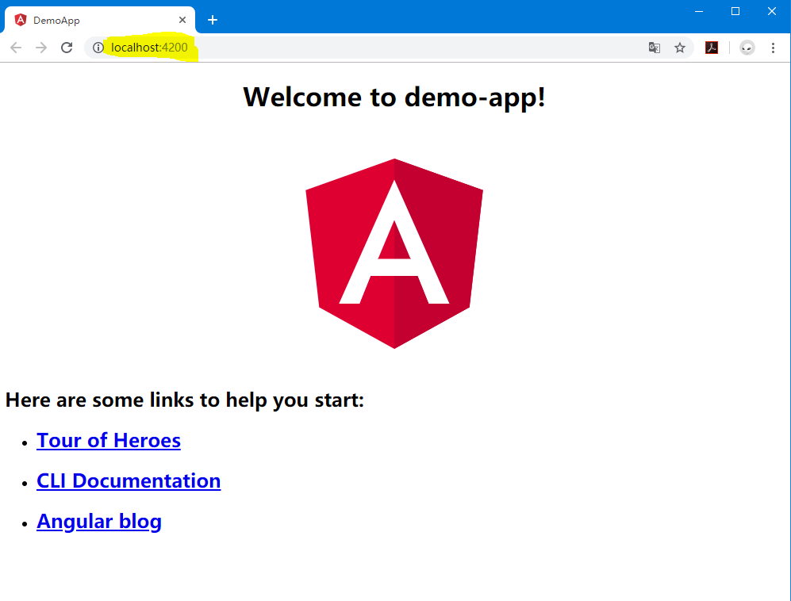Viewport: 791px width, 601px height.
Task: Click 'Here are some links' subheading
Action: click(185, 400)
